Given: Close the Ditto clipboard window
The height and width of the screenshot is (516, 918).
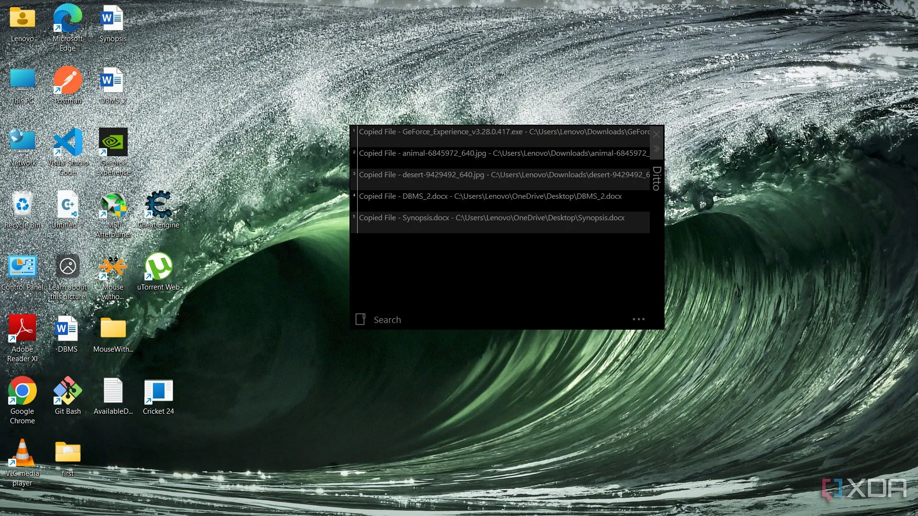Looking at the screenshot, I should click(x=656, y=134).
